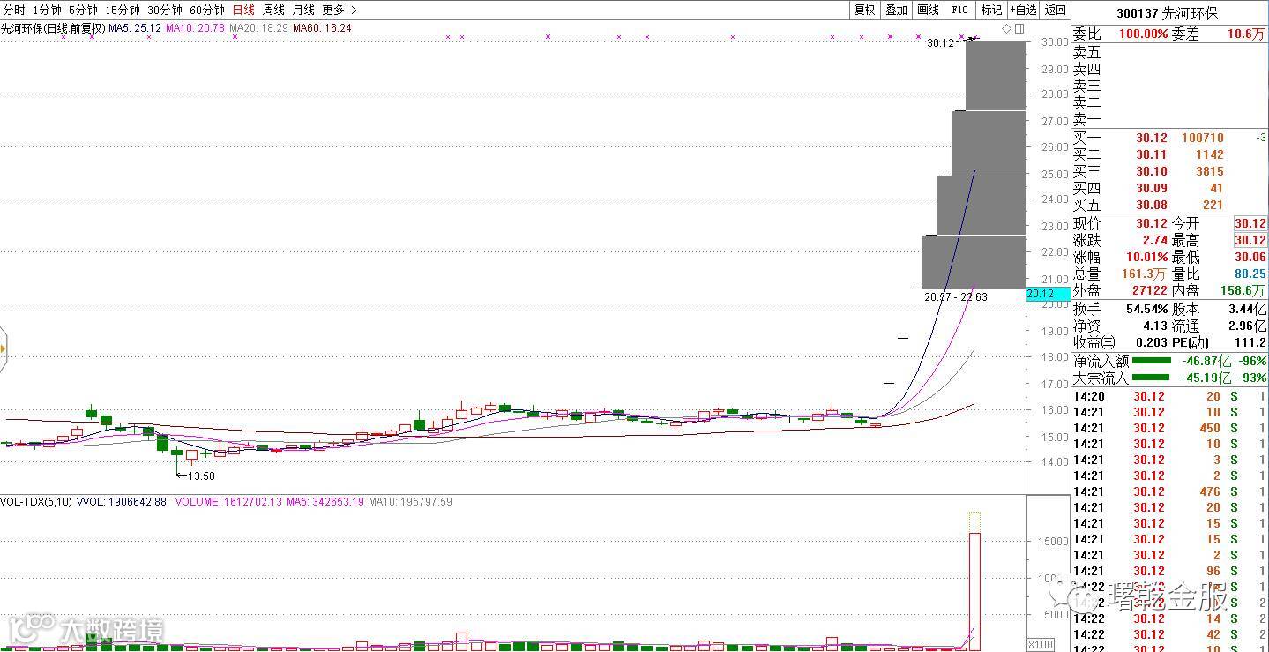Viewport: 1269px width, 652px height.
Task: Click the 返回 back button
Action: point(1055,10)
